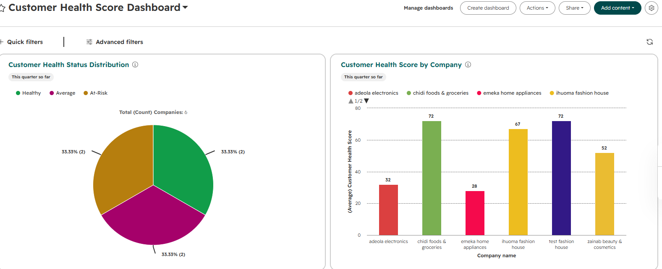Click 'This quarter so far' tag on bar chart card
662x269 pixels.
364,77
